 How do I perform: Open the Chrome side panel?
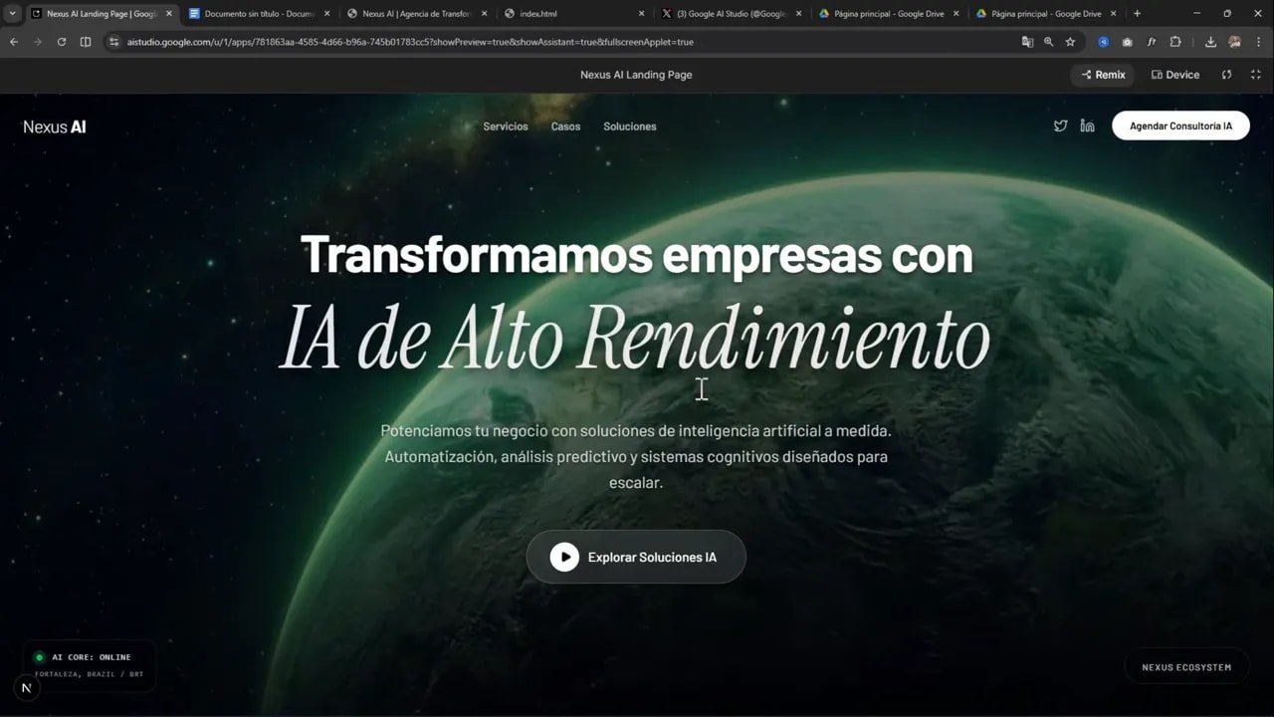pyautogui.click(x=86, y=42)
